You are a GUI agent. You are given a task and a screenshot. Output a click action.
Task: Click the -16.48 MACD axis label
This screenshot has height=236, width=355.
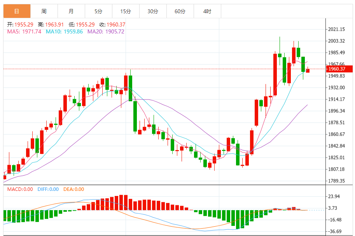click(335, 220)
